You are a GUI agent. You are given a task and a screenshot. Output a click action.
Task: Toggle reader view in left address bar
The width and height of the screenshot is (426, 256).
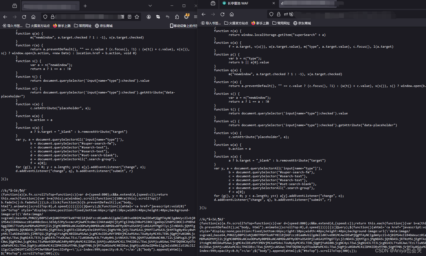130,17
